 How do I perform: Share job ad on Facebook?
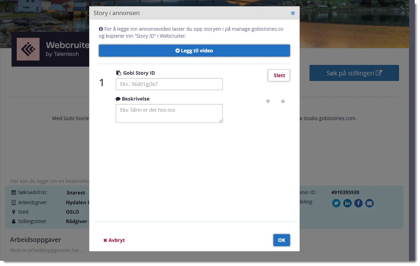coord(358,203)
